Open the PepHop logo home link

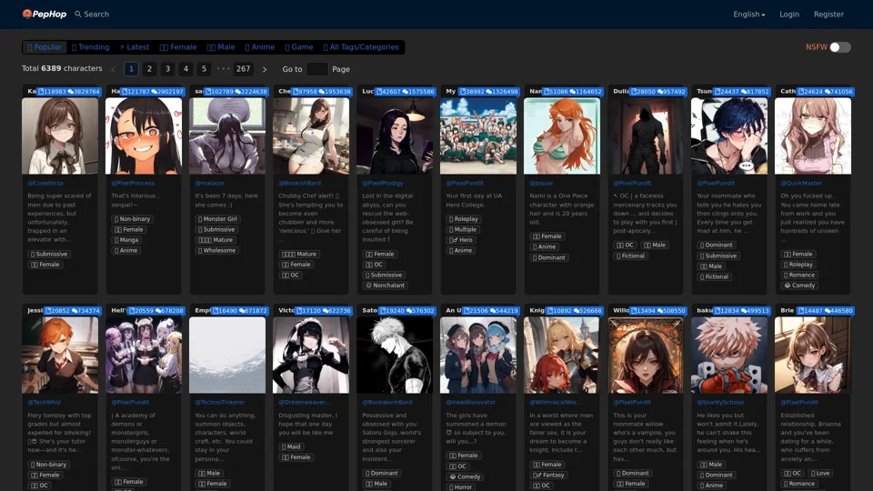coord(44,14)
